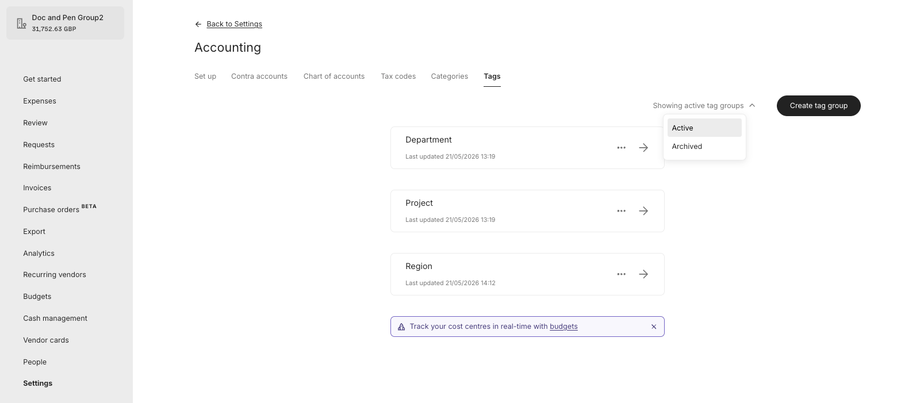
Task: Open the Department tag group arrow
Action: (x=643, y=148)
